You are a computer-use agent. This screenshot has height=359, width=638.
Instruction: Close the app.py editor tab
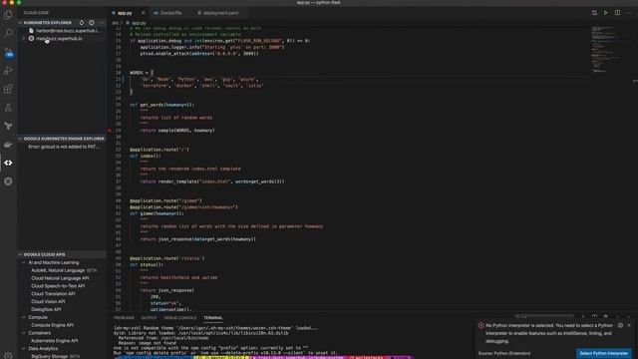coord(143,13)
